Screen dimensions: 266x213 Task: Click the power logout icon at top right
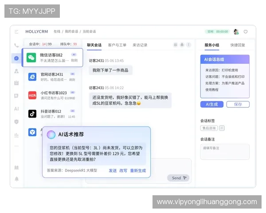[246, 32]
